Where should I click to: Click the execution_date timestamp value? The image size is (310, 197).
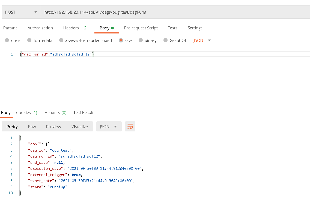pos(105,169)
